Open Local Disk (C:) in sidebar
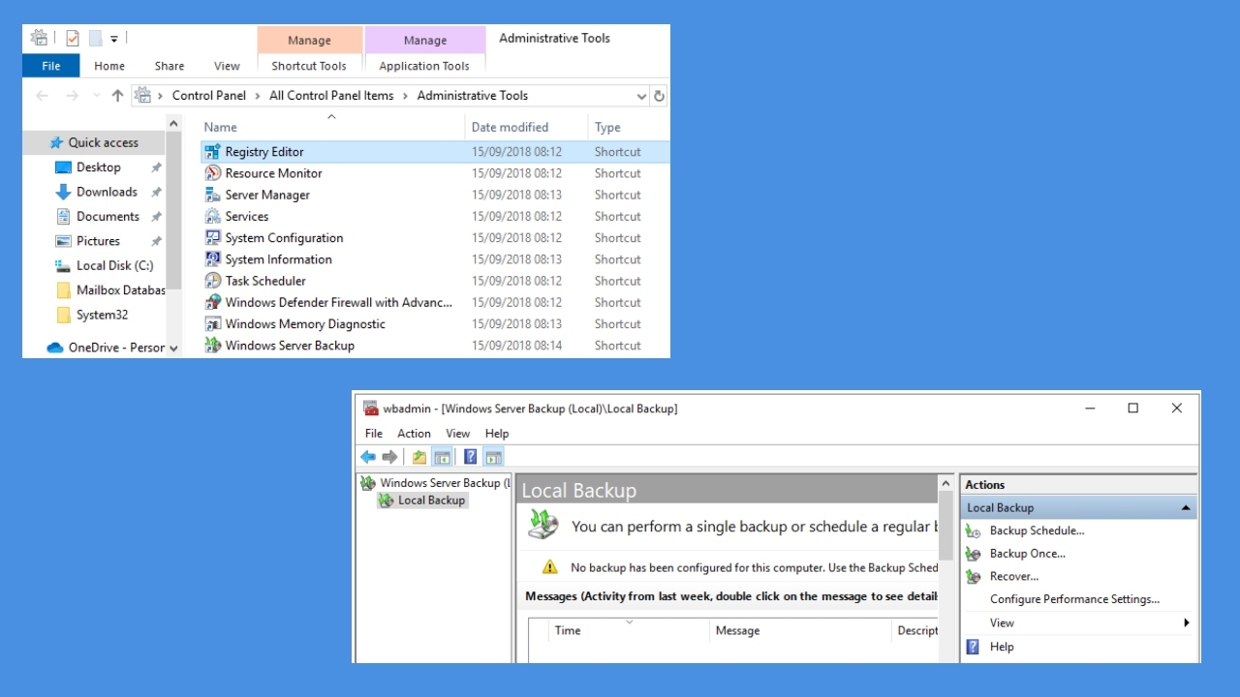 [x=114, y=265]
